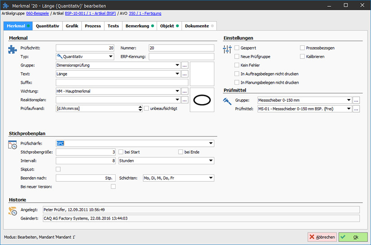Follow the BSP-10-001 / 1 - Artikel link
The width and height of the screenshot is (371, 245).
click(x=90, y=14)
